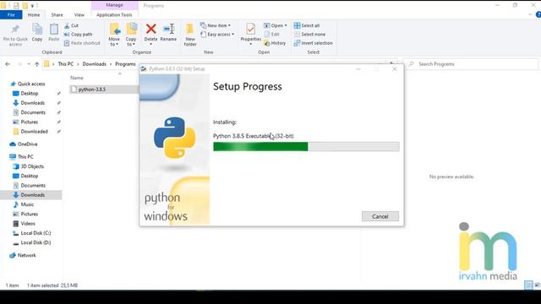Screen dimensions: 541x304
Task: Click Downloads in address breadcrumb
Action: coord(94,64)
